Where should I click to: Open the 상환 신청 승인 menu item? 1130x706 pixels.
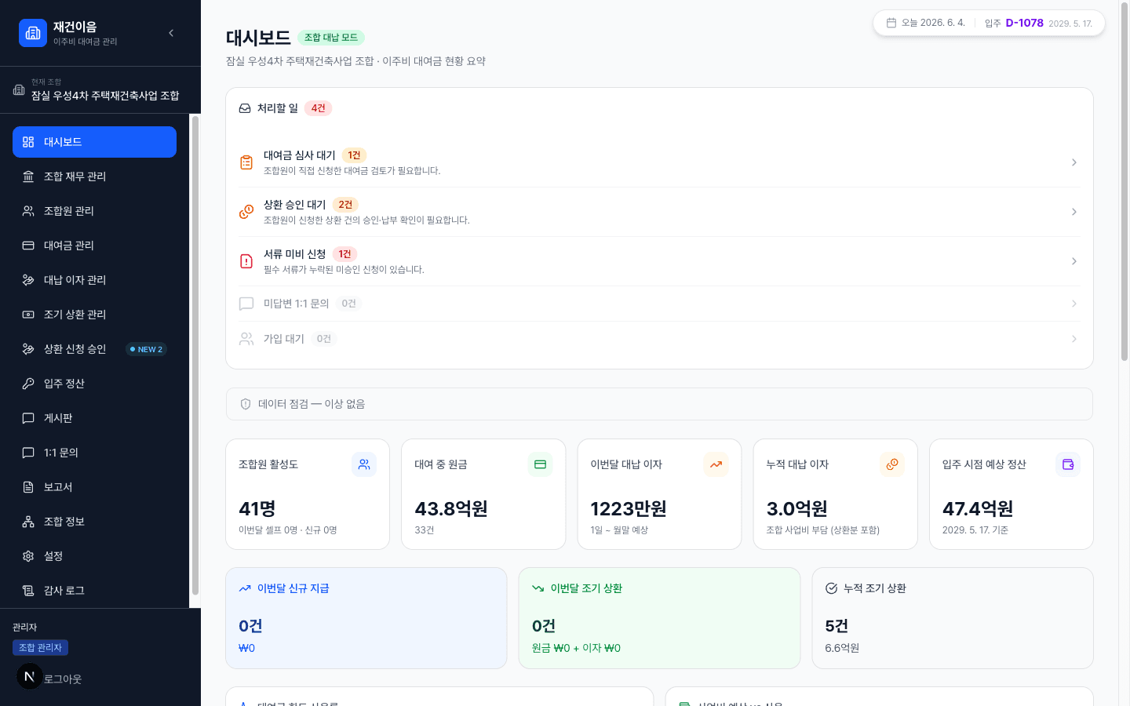pyautogui.click(x=94, y=349)
